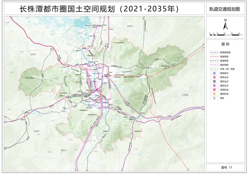The height and width of the screenshot is (174, 248).
Task: Click the 岳阳市 label on the map
Action: [130, 26]
